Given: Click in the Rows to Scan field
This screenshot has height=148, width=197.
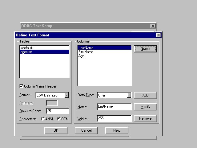Looking at the screenshot, I should [x=58, y=111].
